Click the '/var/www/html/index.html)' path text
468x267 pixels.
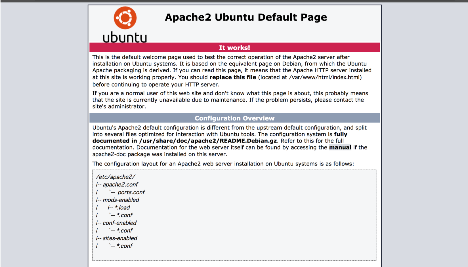325,77
